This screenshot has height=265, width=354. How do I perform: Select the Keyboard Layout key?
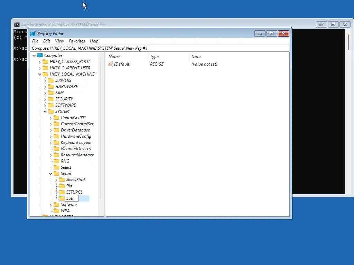point(76,143)
